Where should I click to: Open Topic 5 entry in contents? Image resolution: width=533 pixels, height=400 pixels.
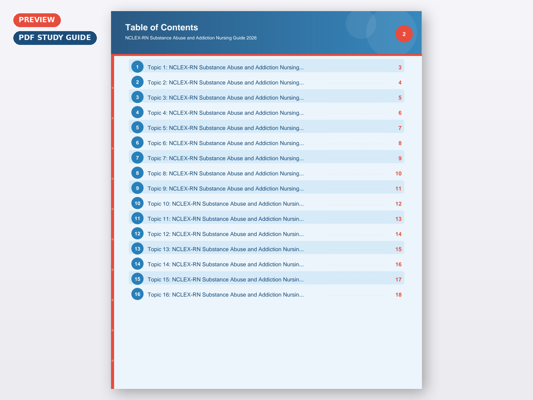tap(225, 128)
